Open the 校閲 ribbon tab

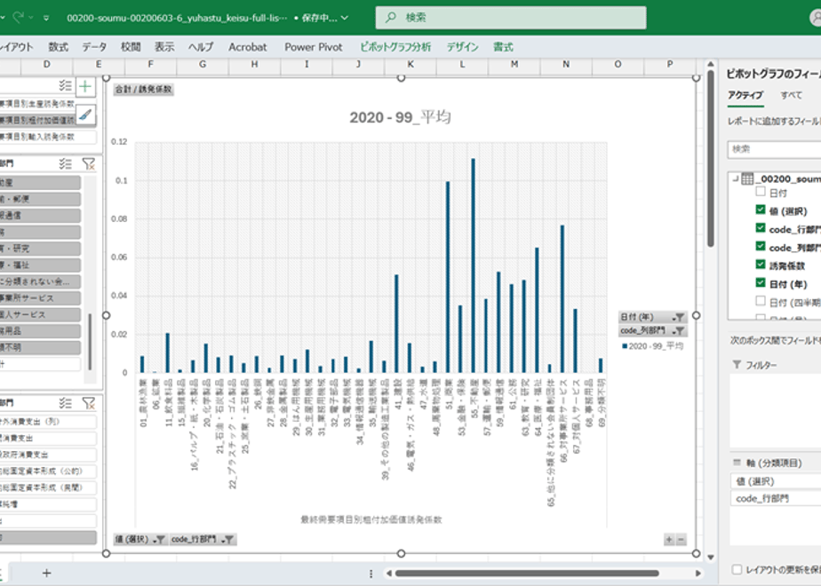pyautogui.click(x=131, y=47)
